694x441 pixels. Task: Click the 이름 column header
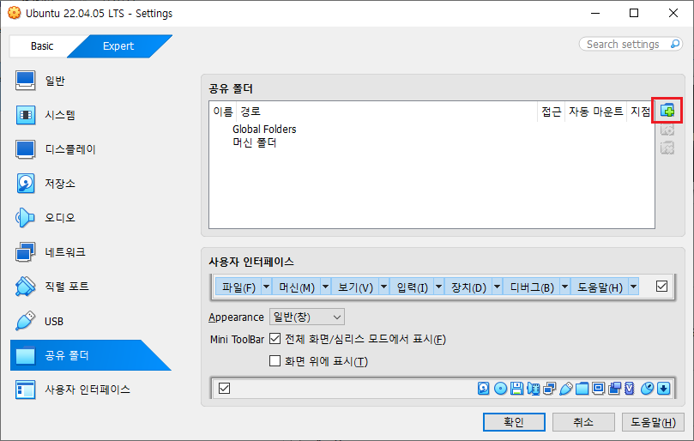(223, 112)
